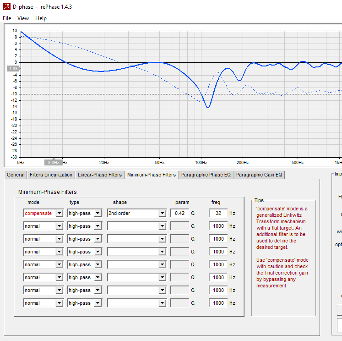Click second row 1000 Hz freq field

[x=218, y=226]
